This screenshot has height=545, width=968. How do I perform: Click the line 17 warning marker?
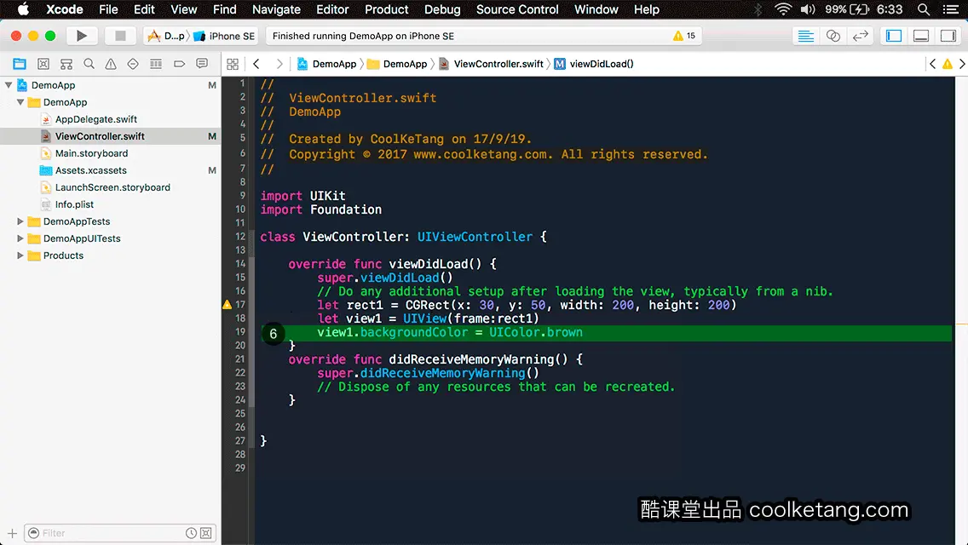[228, 304]
